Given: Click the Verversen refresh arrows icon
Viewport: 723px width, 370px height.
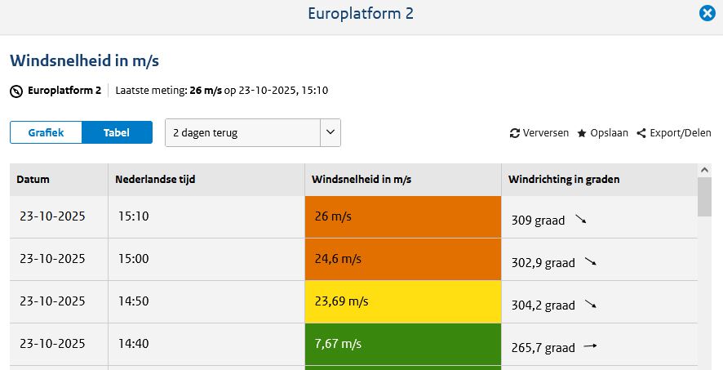Looking at the screenshot, I should point(515,133).
